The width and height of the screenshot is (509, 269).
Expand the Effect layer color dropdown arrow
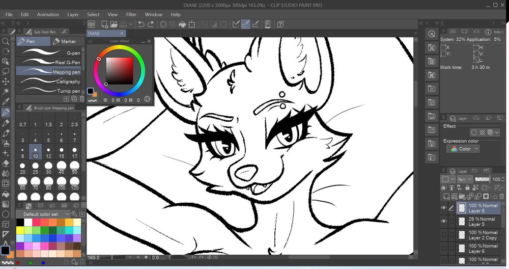(497, 132)
